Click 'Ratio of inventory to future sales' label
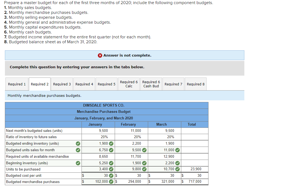This screenshot has height=189, width=296. pyautogui.click(x=31, y=137)
